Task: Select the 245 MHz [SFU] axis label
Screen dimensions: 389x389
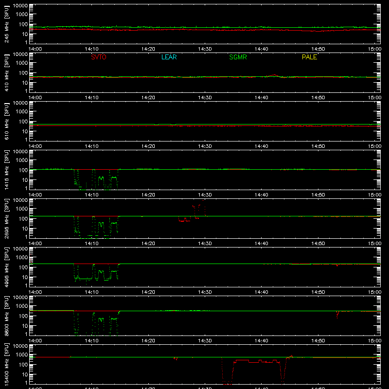Action: [x=7, y=24]
